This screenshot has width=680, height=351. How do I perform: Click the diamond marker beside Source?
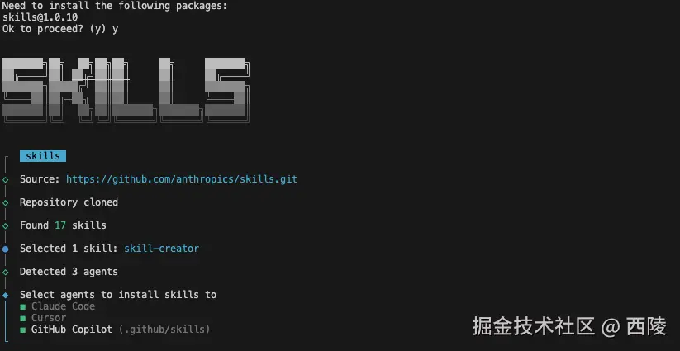click(x=5, y=179)
